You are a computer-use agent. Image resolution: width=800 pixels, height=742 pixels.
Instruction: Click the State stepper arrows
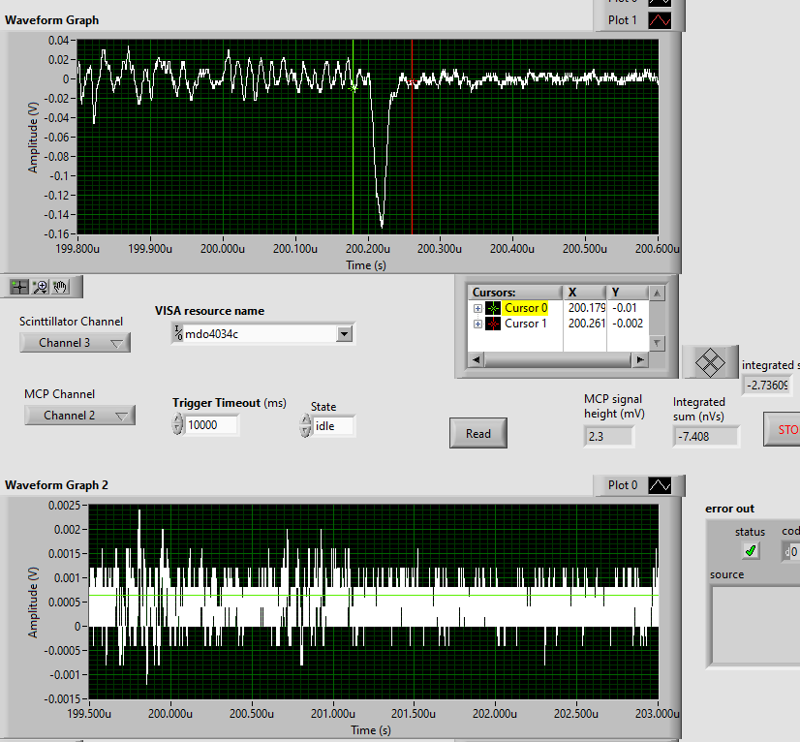(306, 425)
